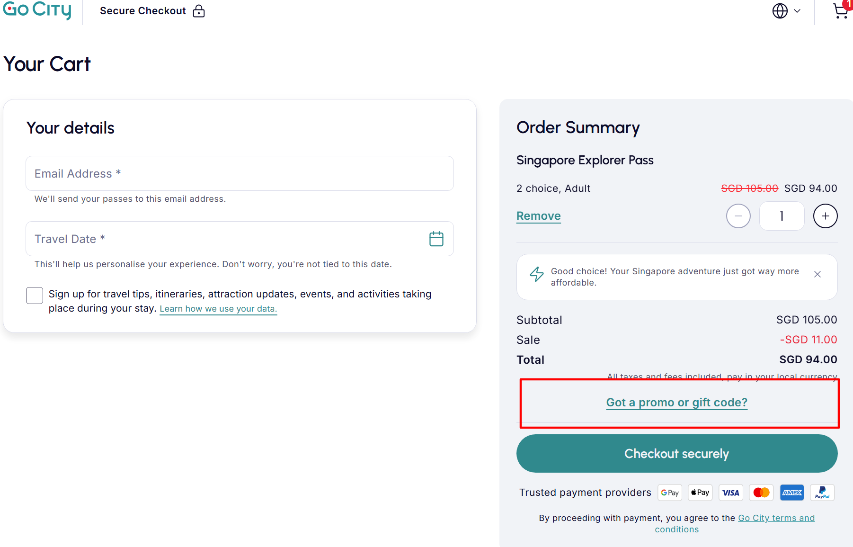853x547 pixels.
Task: Click the Secure Checkout lock icon
Action: (199, 10)
